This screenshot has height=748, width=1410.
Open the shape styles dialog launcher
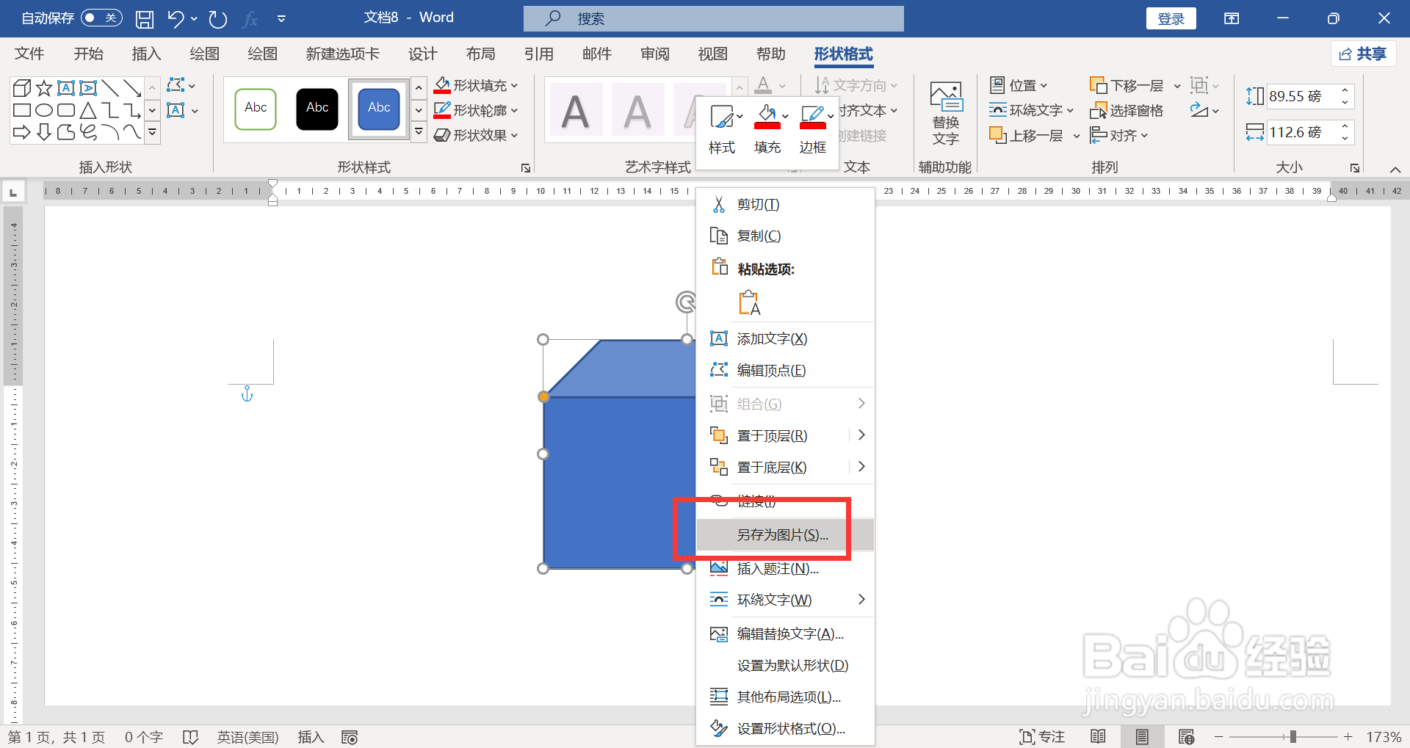click(x=526, y=168)
